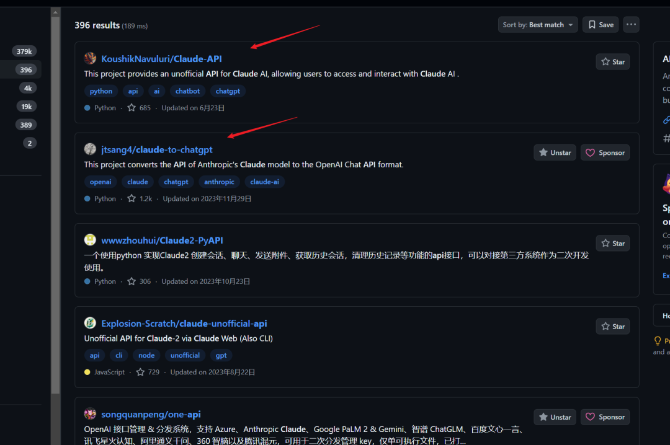
Task: Click the Python language dot for Claude-API
Action: coord(87,108)
